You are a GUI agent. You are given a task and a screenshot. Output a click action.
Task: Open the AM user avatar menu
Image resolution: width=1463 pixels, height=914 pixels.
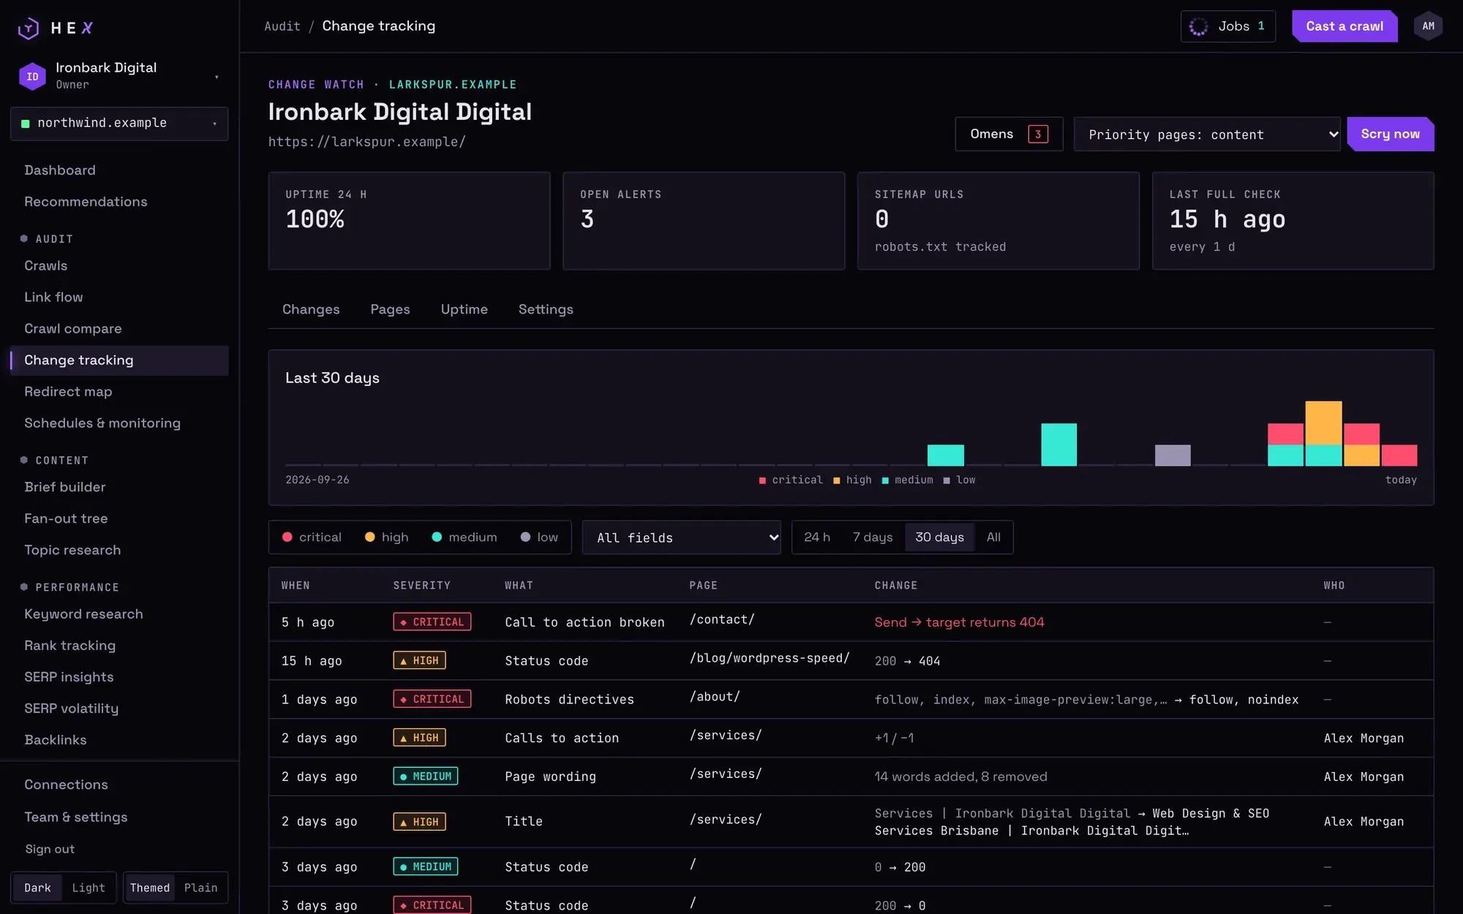(x=1428, y=26)
